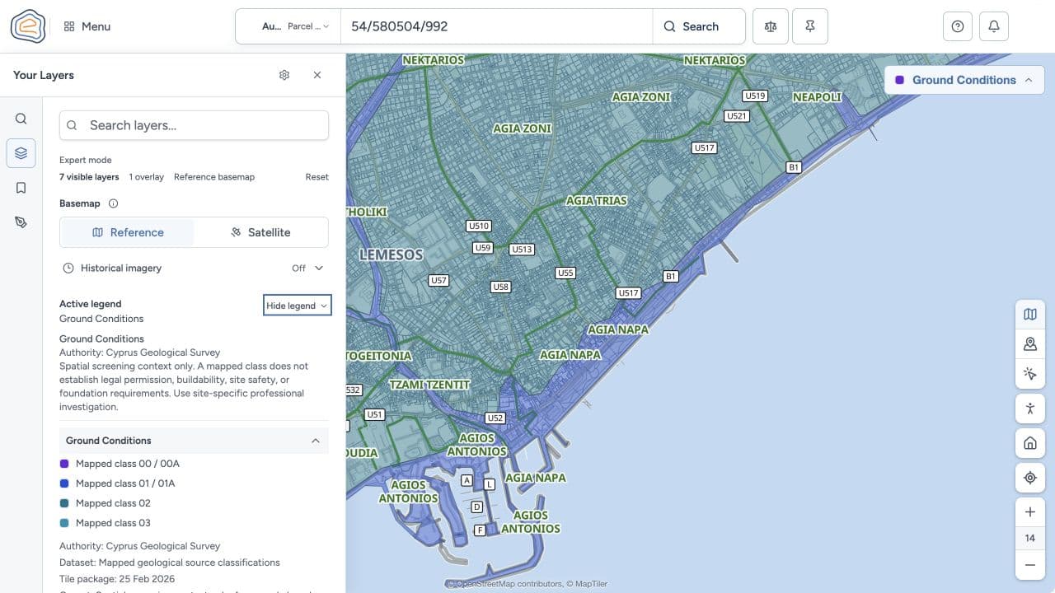Screen dimensions: 1055x593
Task: Expand Historical imagery Off dropdown
Action: pyautogui.click(x=308, y=268)
